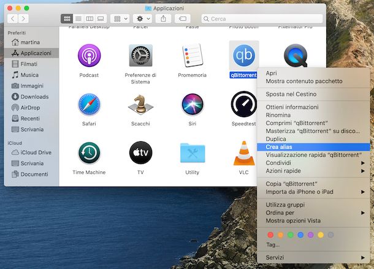Switch to gallery view in the toolbar
The image size is (374, 269).
101,18
